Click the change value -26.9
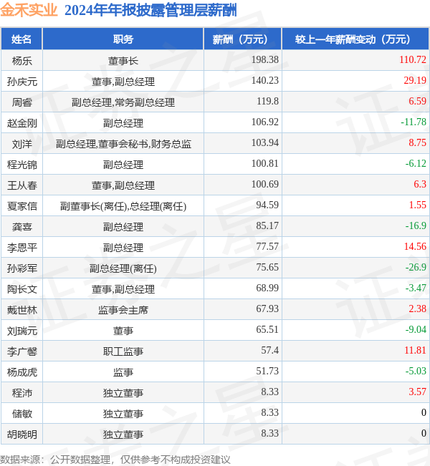The image size is (430, 466). click(416, 267)
